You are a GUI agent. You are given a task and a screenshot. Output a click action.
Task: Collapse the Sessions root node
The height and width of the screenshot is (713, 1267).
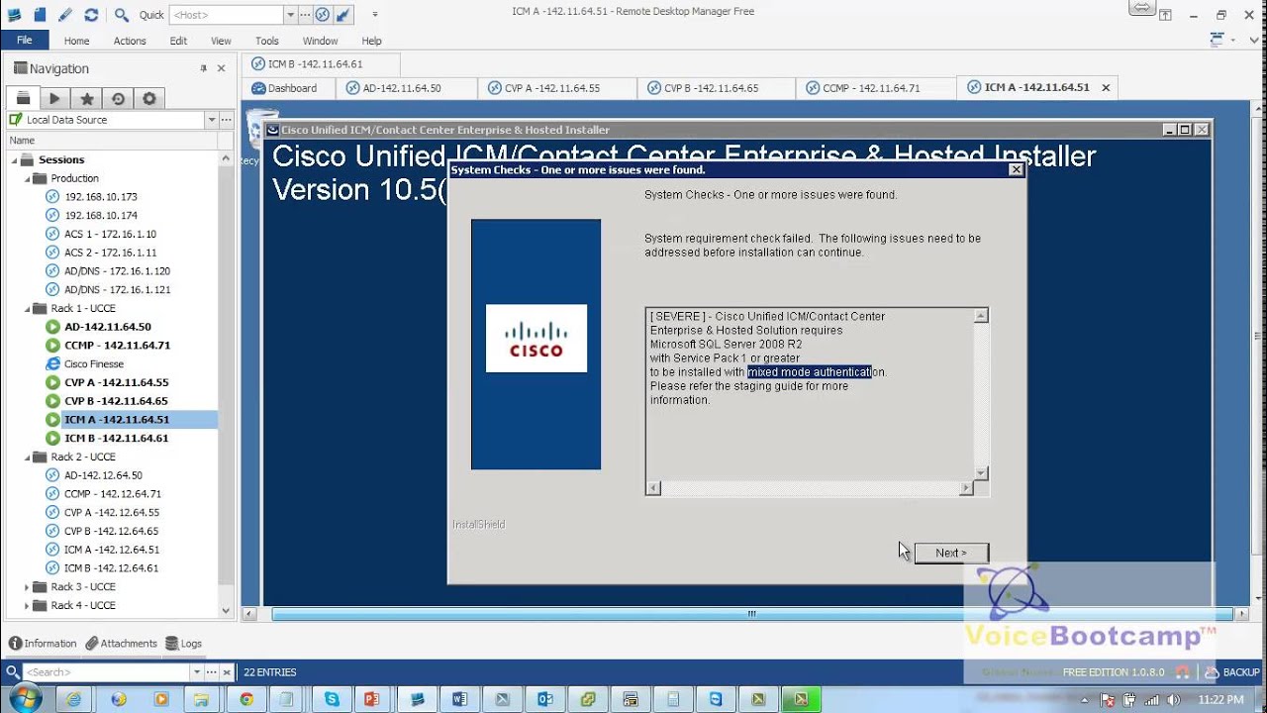pyautogui.click(x=14, y=159)
